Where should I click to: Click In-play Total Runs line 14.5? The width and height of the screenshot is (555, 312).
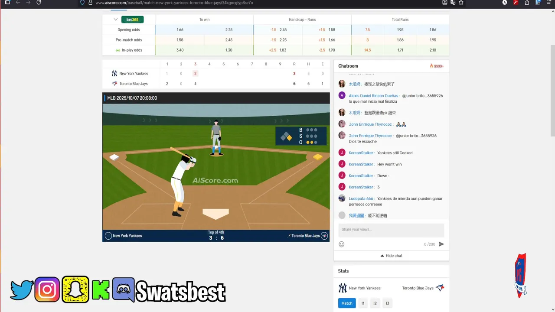tap(368, 50)
